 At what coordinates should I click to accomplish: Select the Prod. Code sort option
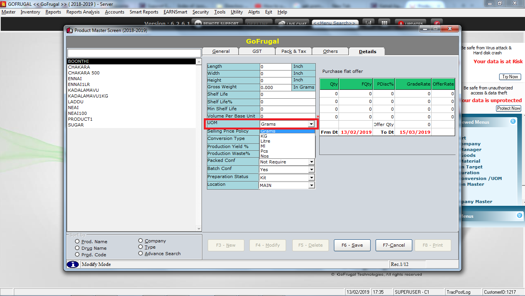coord(77,255)
